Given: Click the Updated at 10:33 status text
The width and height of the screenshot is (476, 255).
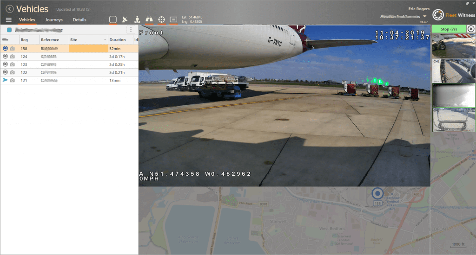Looking at the screenshot, I should [x=73, y=9].
